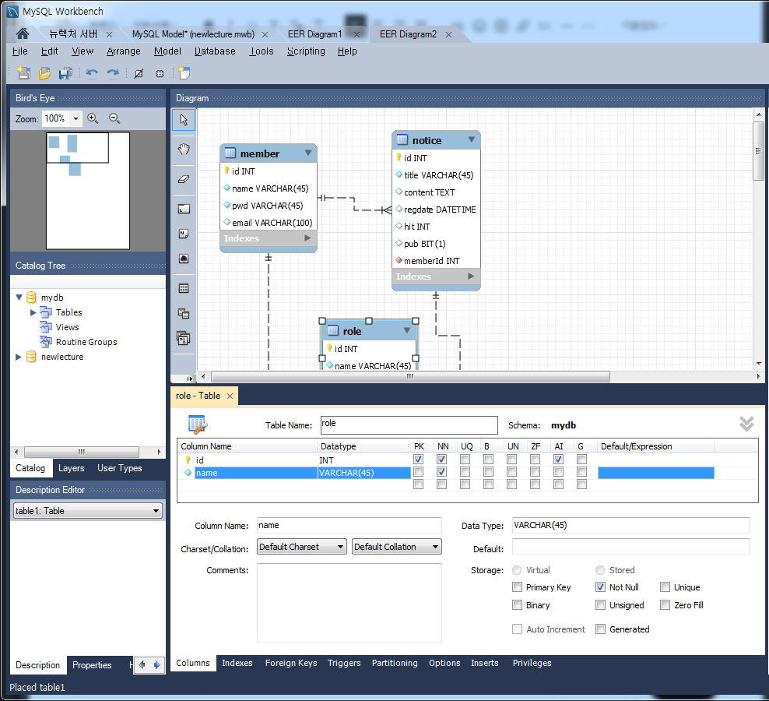The image size is (769, 701).
Task: Open a model file with folder icon
Action: click(x=44, y=73)
